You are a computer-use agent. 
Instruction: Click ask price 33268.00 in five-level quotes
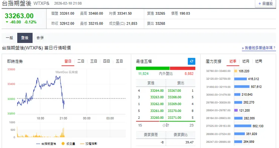point(174,97)
